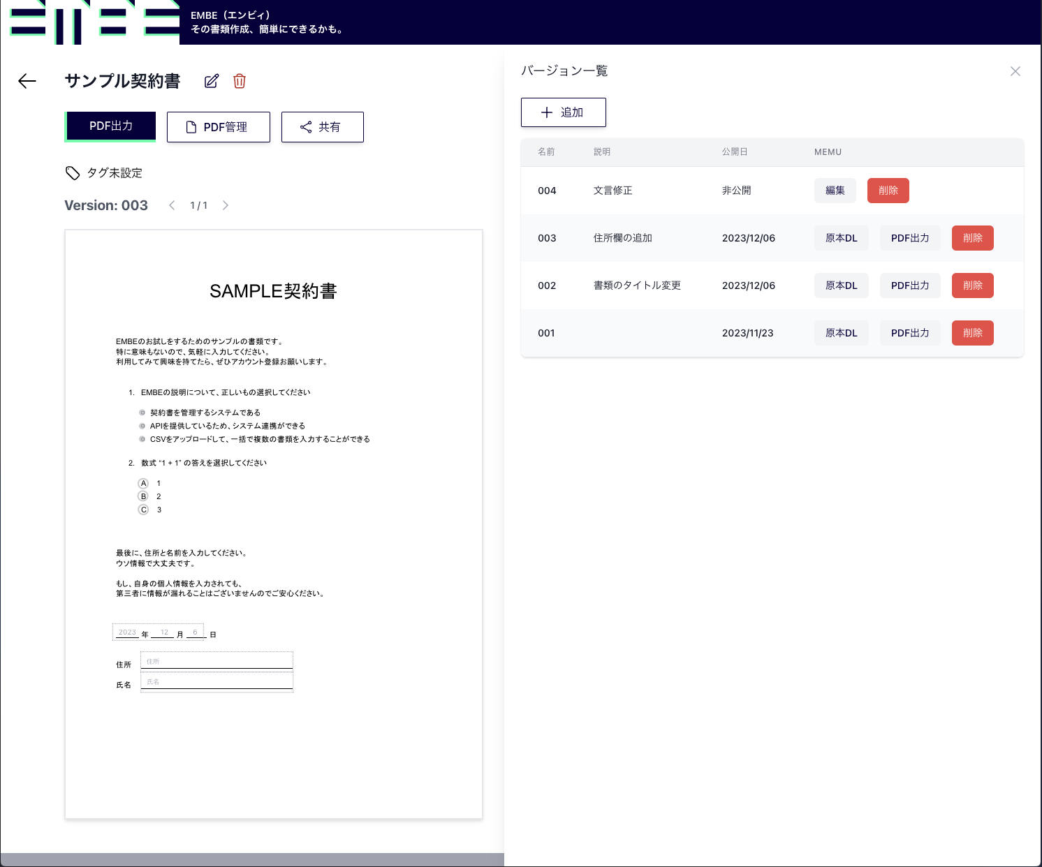This screenshot has width=1042, height=867.
Task: Choose answer A for 1+1 question
Action: pos(143,483)
